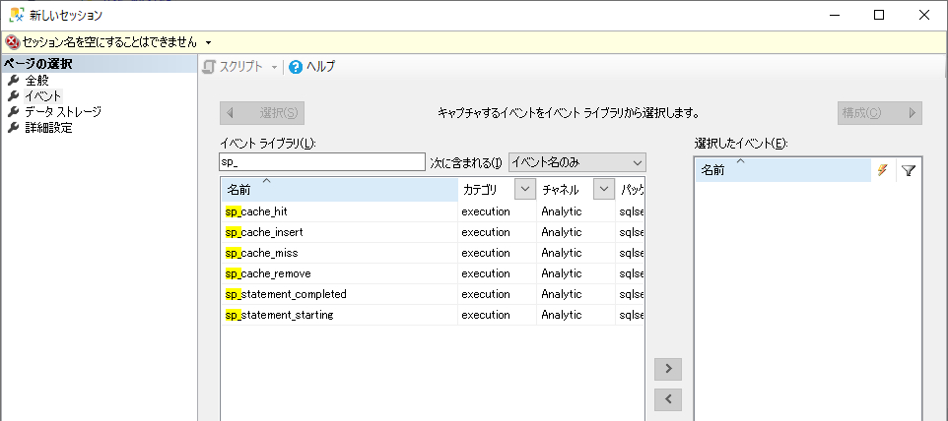Click the wrench icon beside イベント
The width and height of the screenshot is (948, 421).
(13, 95)
